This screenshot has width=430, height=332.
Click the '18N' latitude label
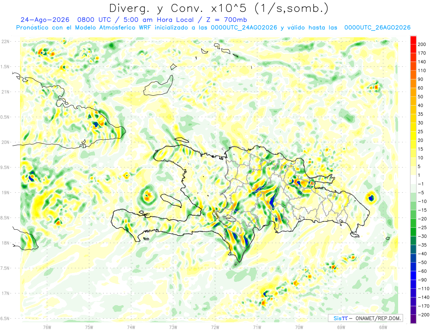coord(5,243)
